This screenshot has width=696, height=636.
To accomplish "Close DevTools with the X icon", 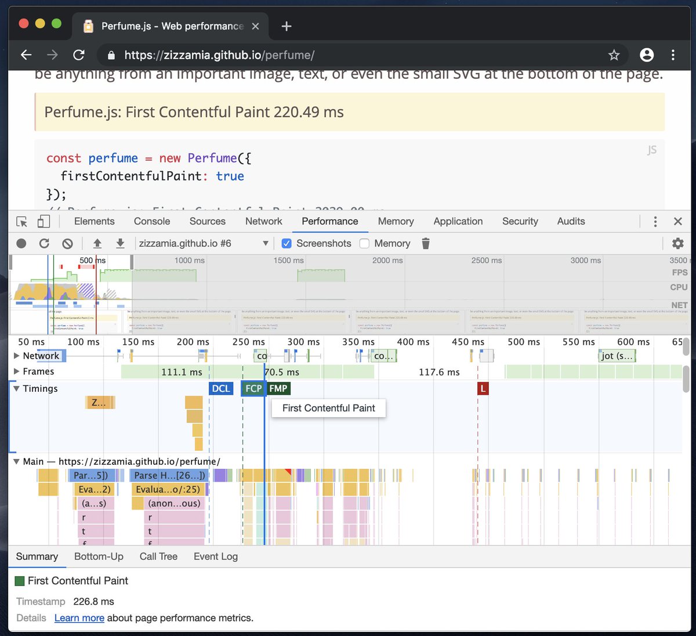I will 677,222.
